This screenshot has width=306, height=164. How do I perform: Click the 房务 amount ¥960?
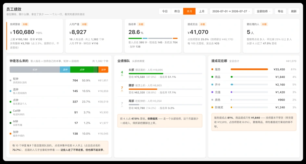(x=281, y=100)
